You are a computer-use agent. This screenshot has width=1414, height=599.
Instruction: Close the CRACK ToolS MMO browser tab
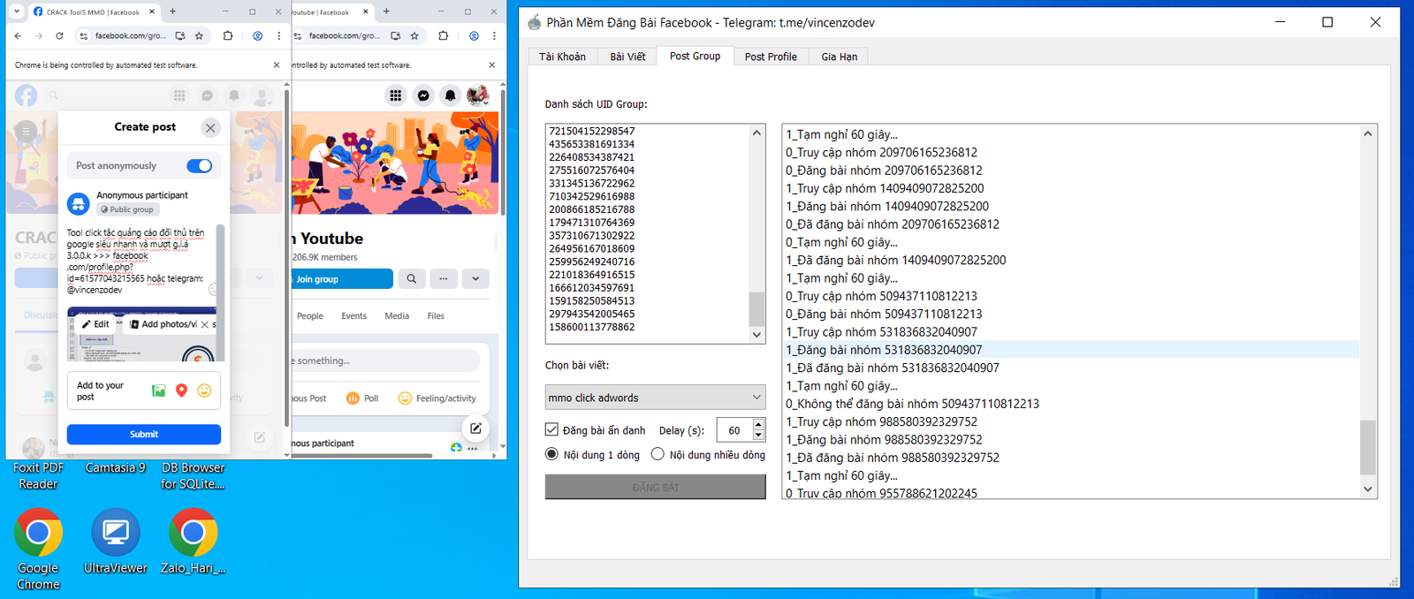pos(152,11)
